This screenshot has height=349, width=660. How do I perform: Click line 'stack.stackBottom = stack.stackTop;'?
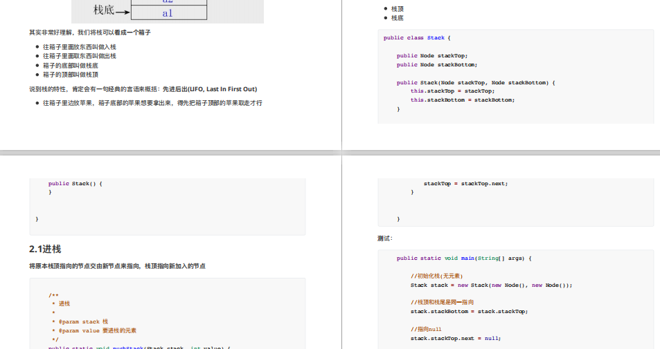coord(469,311)
